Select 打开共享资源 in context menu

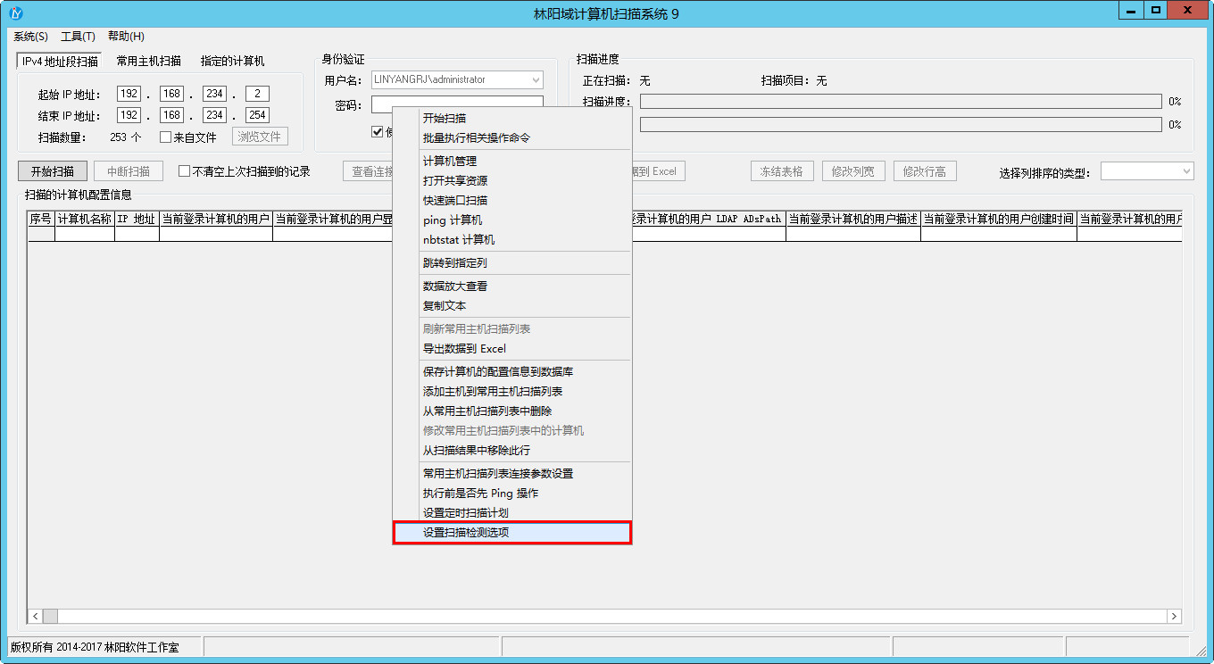(x=512, y=180)
